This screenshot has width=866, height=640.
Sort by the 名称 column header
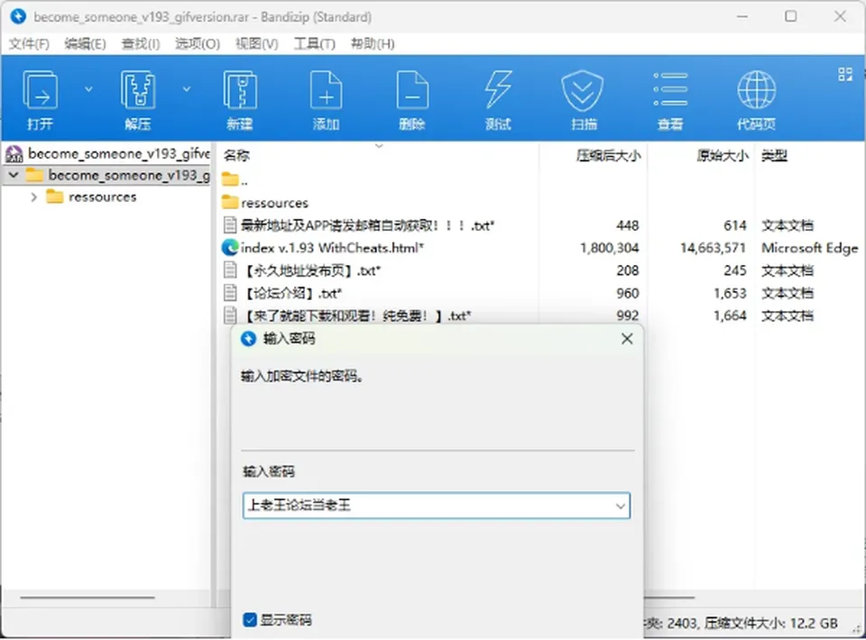236,156
